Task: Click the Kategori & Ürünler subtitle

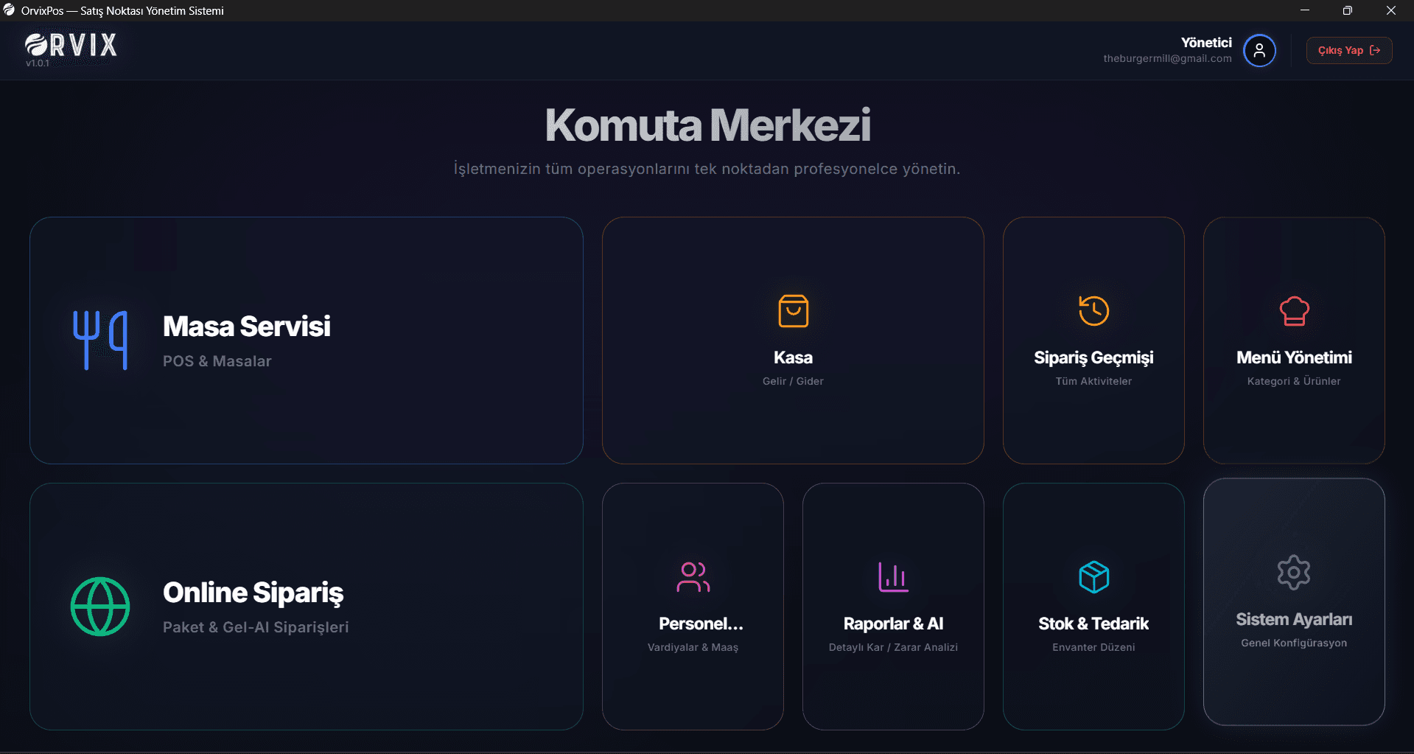Action: [x=1294, y=381]
